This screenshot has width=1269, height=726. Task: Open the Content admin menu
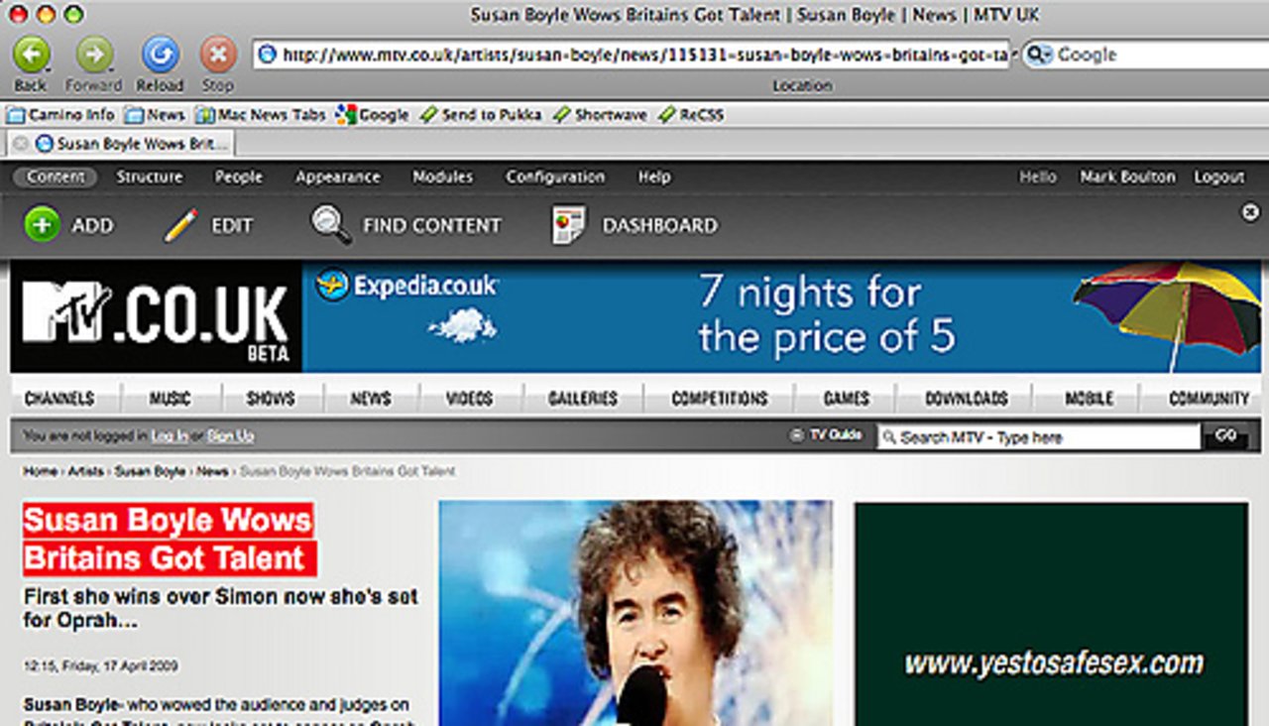click(x=56, y=177)
